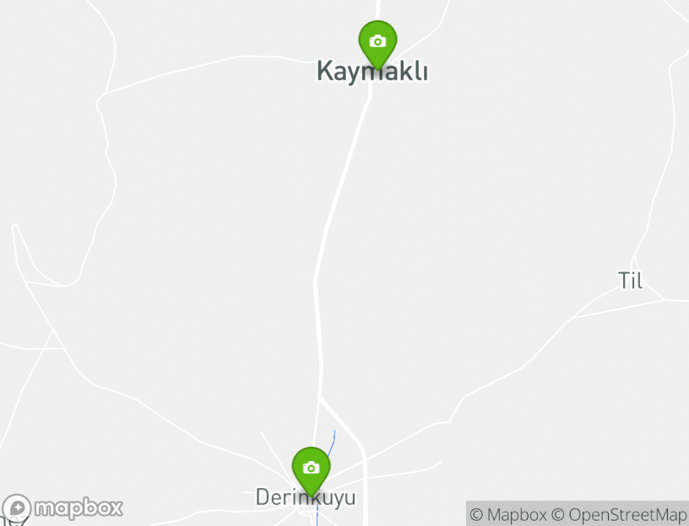Click the Kaymaklı town label
This screenshot has width=689, height=526.
click(x=372, y=71)
